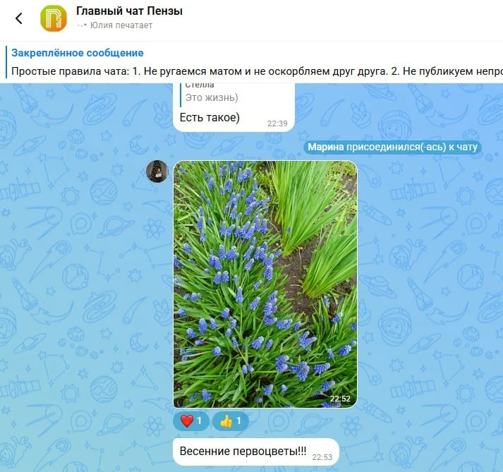
Task: Click the Закреплённое сообщение header
Action: click(x=78, y=53)
